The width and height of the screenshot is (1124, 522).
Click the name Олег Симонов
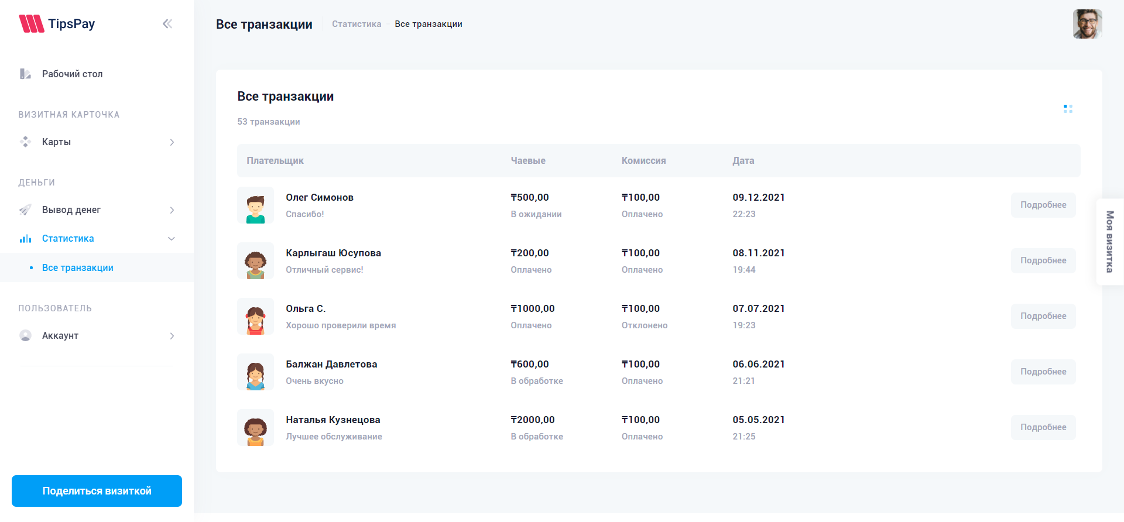(320, 197)
